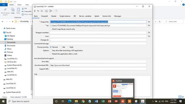Click AnyDesk taskbar icon
This screenshot has height=104, width=185.
tap(123, 101)
